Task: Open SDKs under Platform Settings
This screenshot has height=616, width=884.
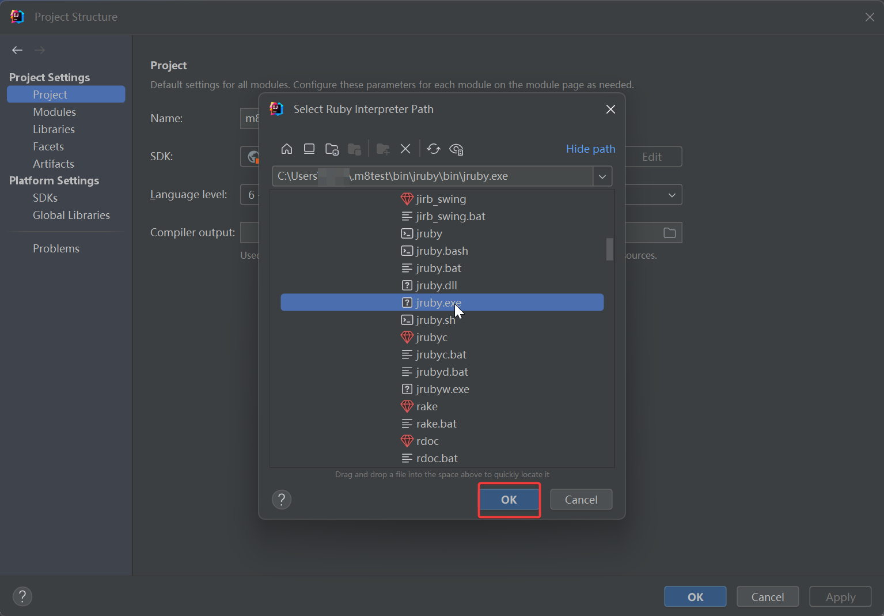Action: tap(45, 198)
